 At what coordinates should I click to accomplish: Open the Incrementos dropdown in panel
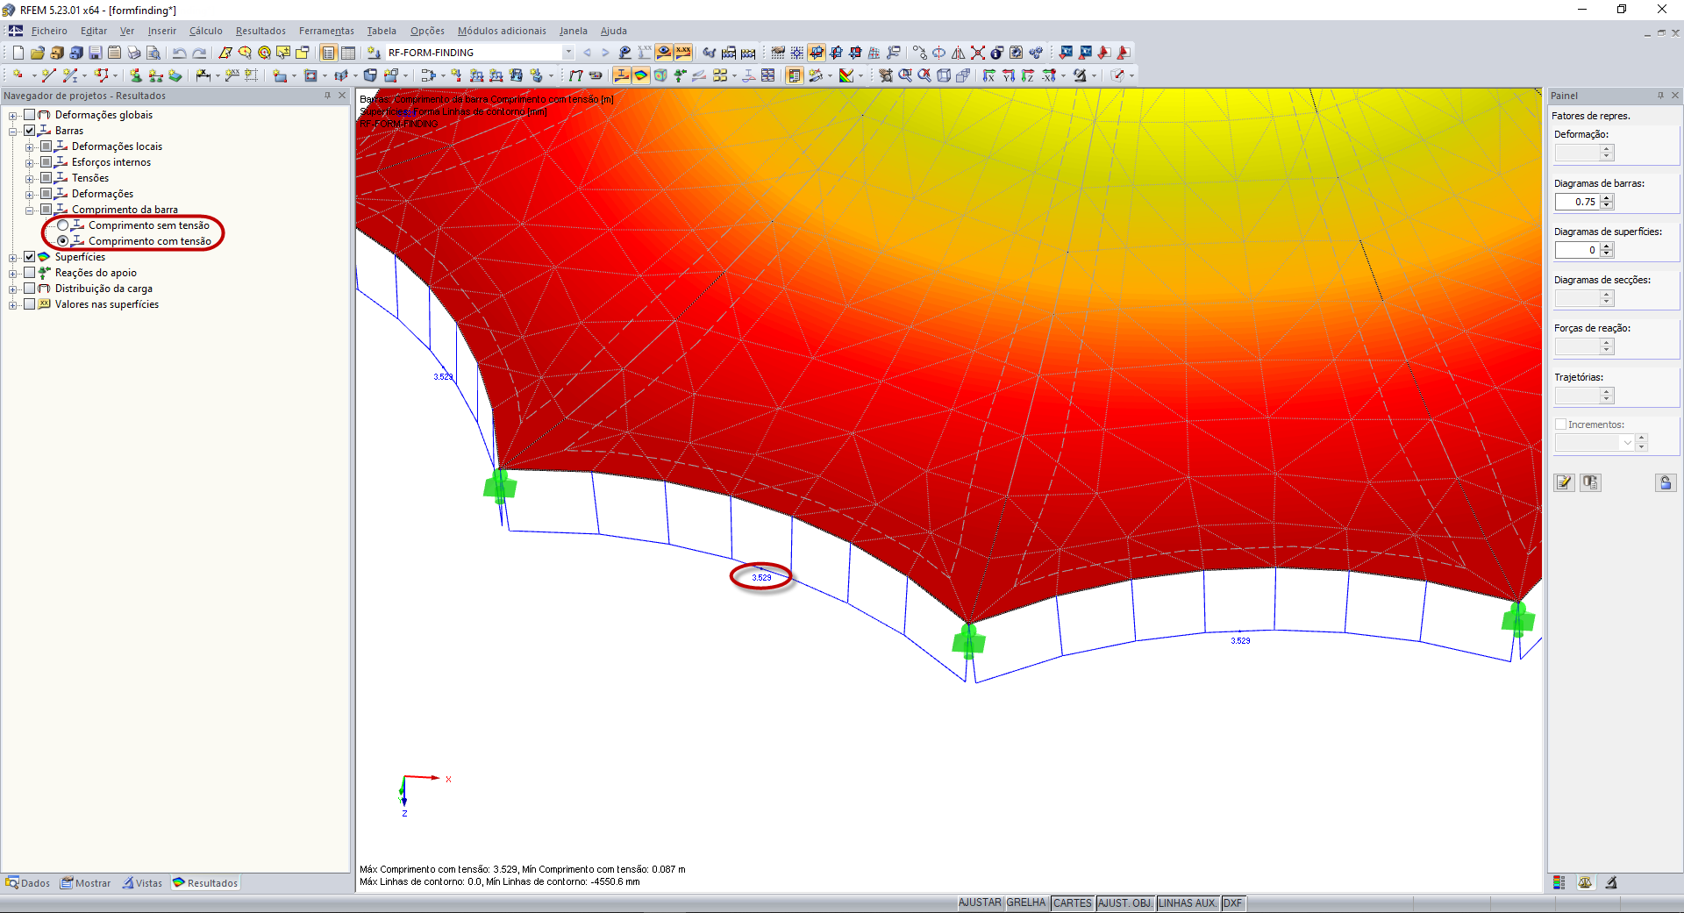pyautogui.click(x=1628, y=443)
